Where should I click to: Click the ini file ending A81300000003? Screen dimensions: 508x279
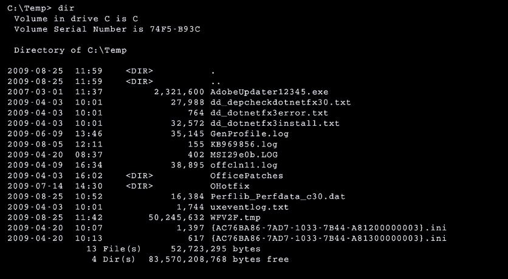[329, 238]
